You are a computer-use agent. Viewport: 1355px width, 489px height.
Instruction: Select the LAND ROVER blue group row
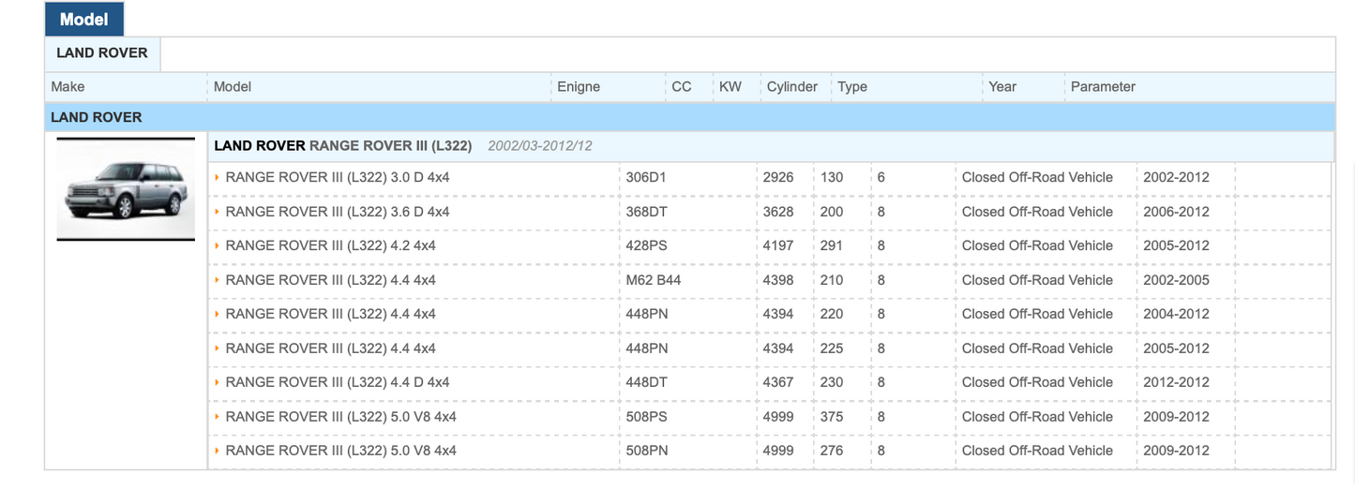coord(690,117)
